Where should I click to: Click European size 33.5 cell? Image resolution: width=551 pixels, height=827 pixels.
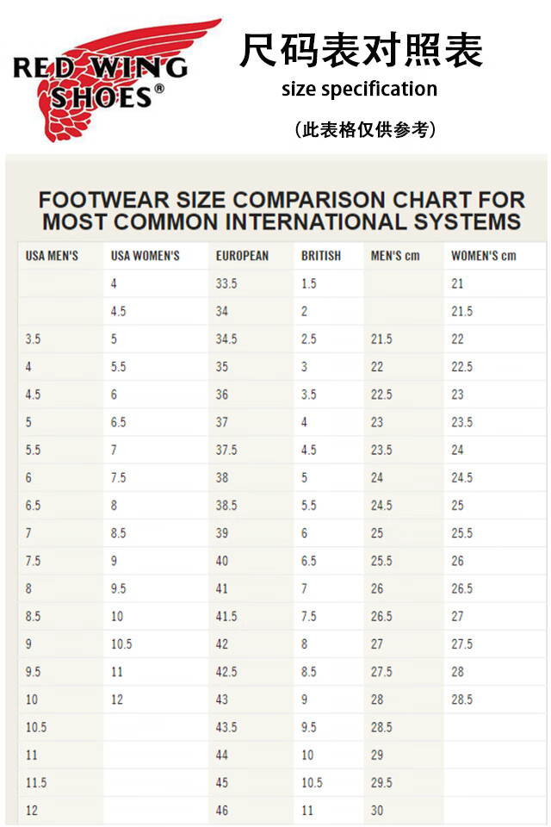[226, 283]
